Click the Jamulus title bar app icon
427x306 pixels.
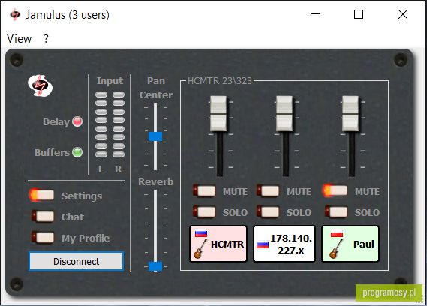tap(15, 15)
